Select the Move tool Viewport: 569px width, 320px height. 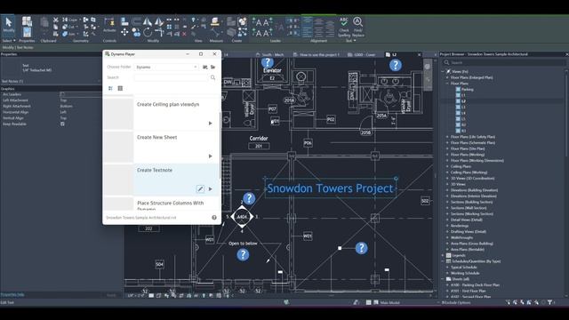click(124, 33)
